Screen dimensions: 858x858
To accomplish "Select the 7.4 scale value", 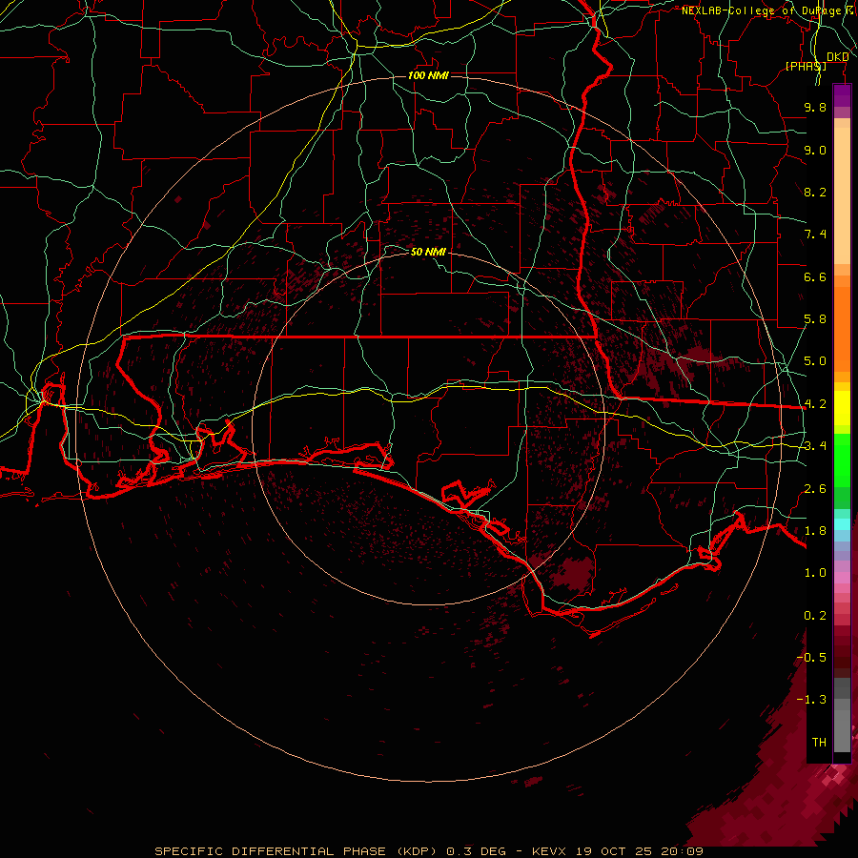I will pos(815,235).
